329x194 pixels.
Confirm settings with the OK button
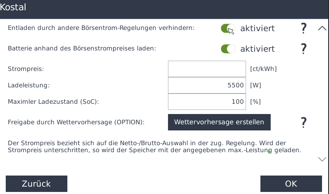click(x=291, y=184)
